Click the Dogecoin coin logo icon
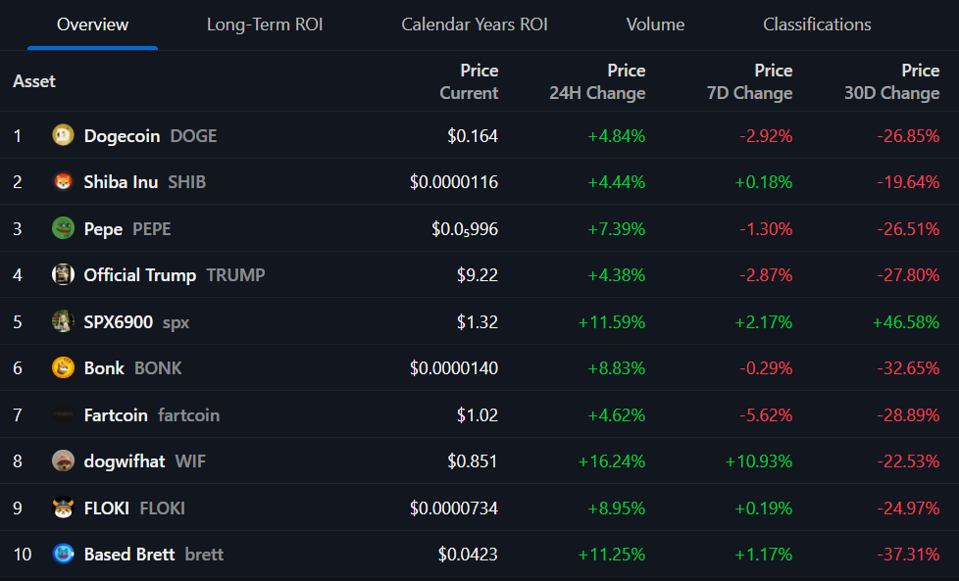 pos(63,135)
